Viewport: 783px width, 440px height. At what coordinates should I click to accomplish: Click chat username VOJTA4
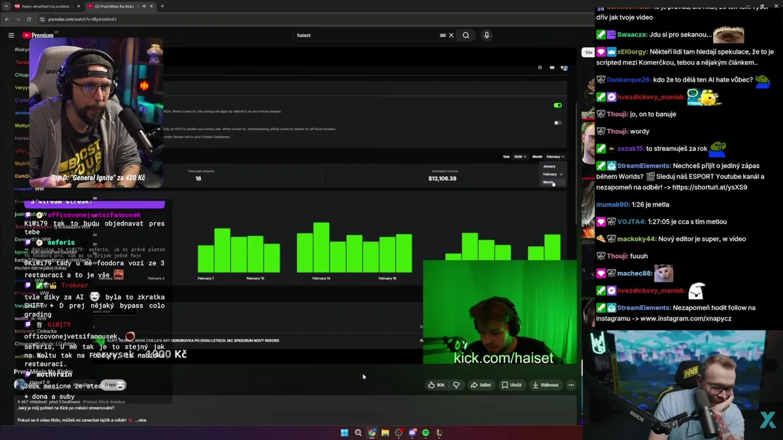click(631, 222)
